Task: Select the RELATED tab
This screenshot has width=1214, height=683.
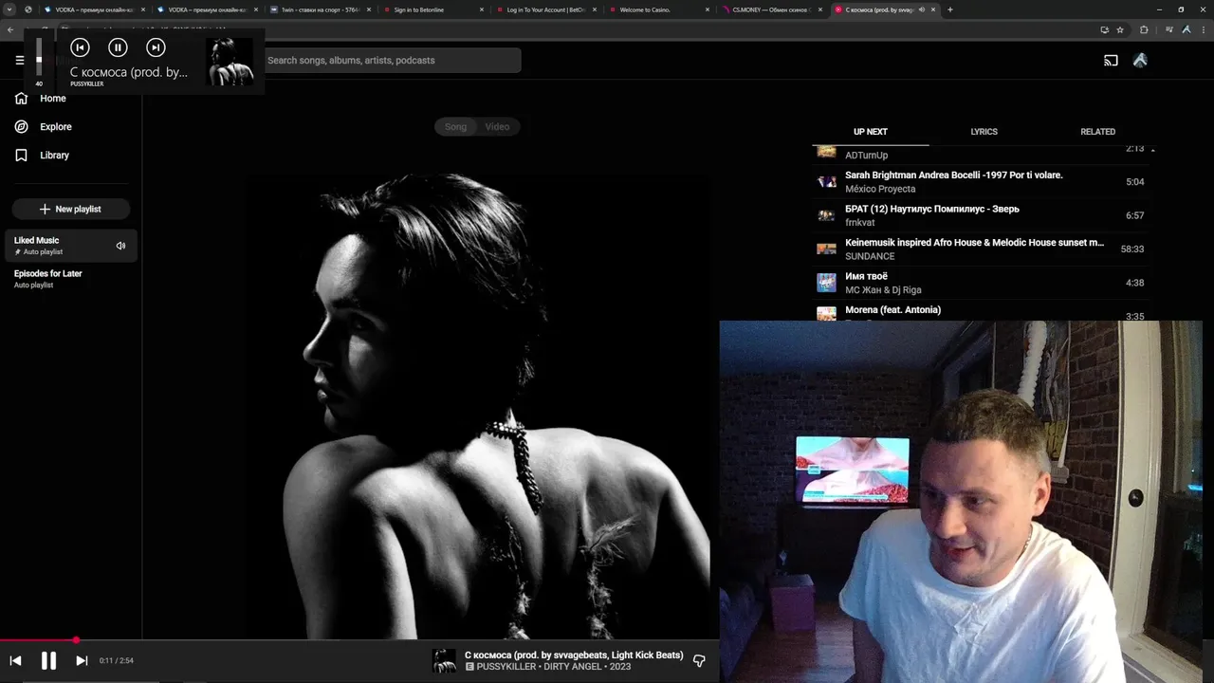Action: 1097,132
